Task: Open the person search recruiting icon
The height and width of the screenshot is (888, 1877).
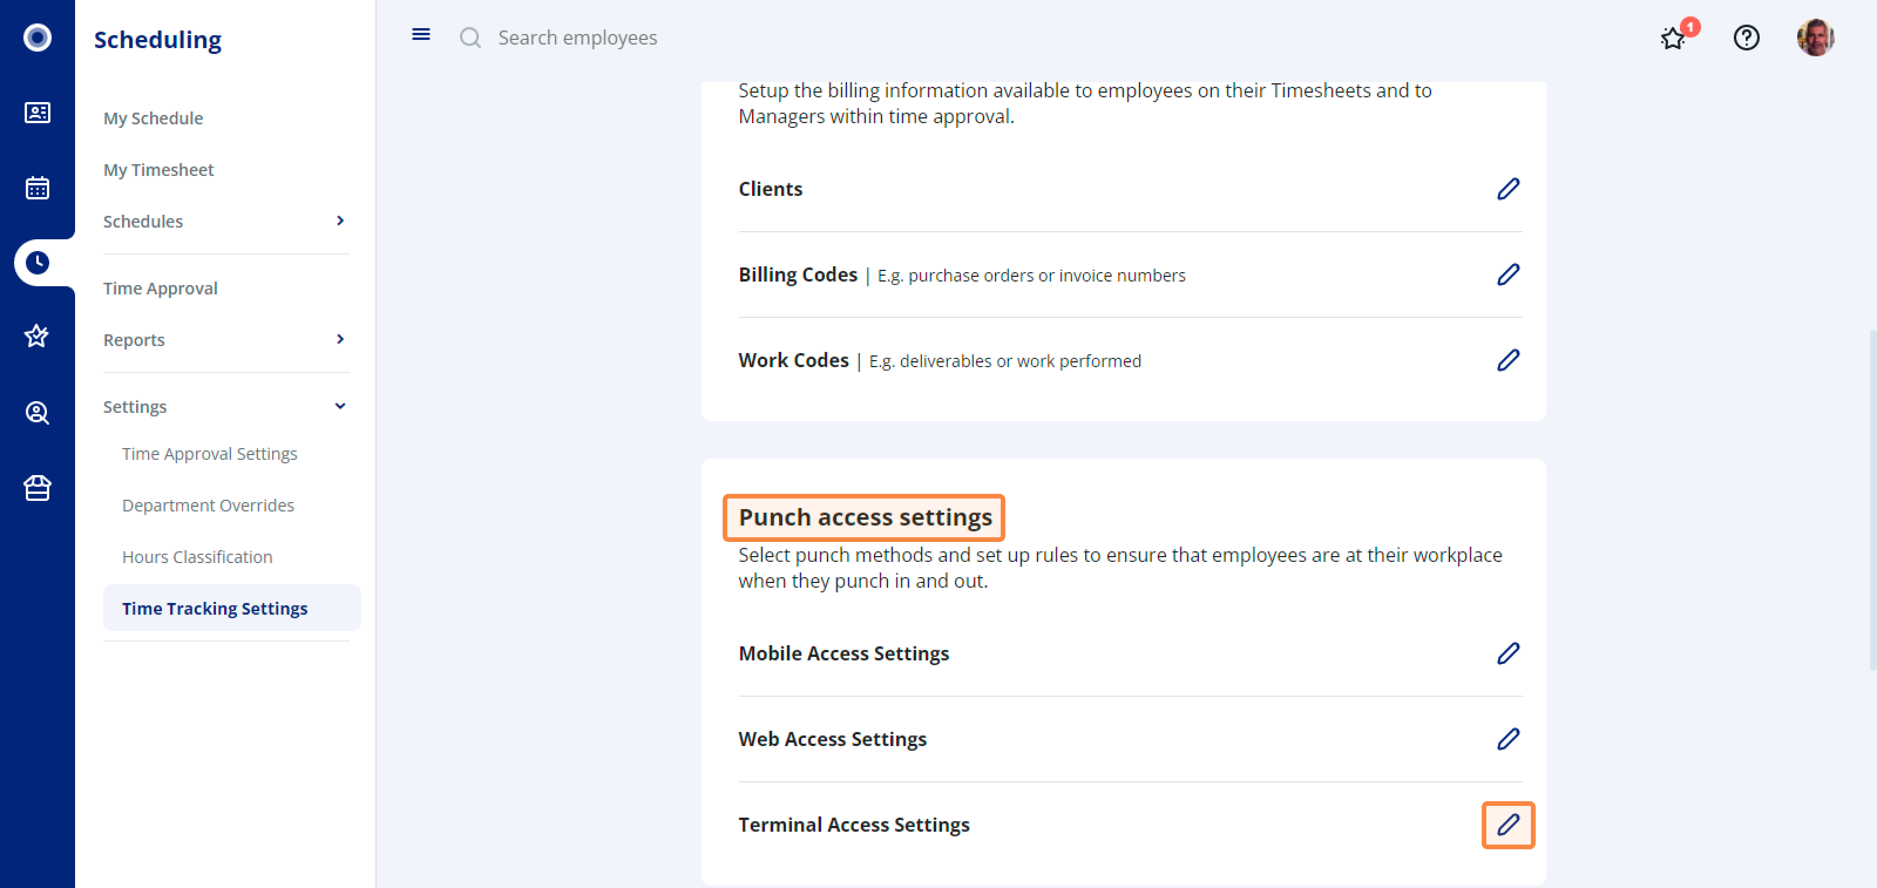Action: (x=37, y=413)
